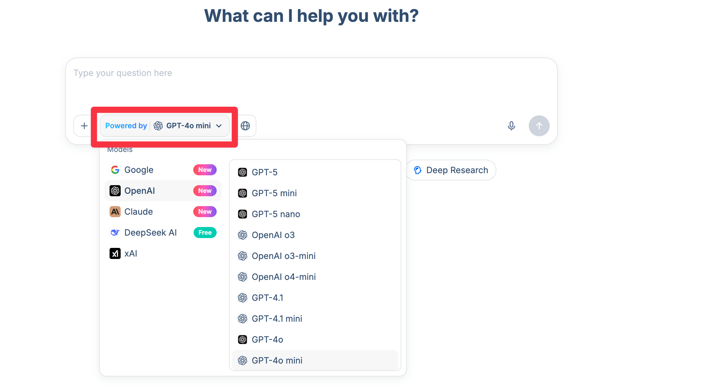Click the plus attachment icon
The height and width of the screenshot is (390, 714).
[84, 126]
